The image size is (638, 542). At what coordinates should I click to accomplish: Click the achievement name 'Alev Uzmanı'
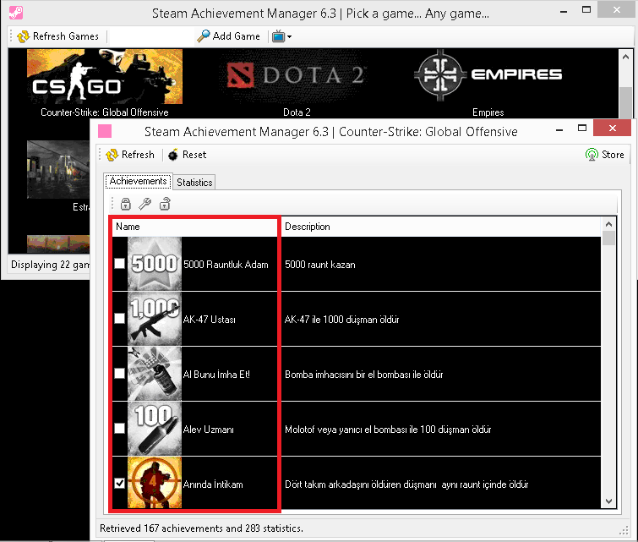click(x=209, y=430)
